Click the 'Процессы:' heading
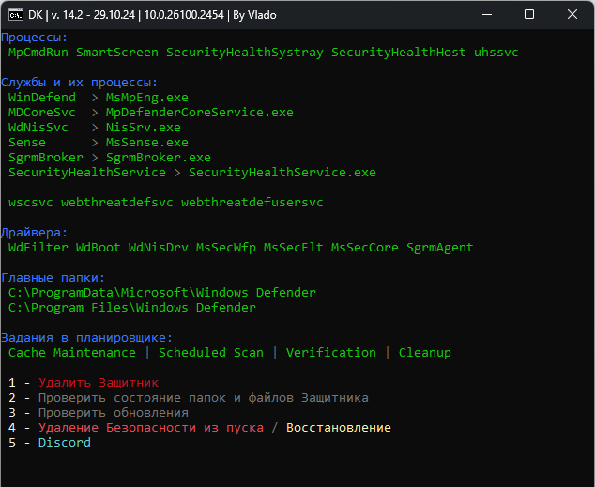595x487 pixels. tap(34, 38)
